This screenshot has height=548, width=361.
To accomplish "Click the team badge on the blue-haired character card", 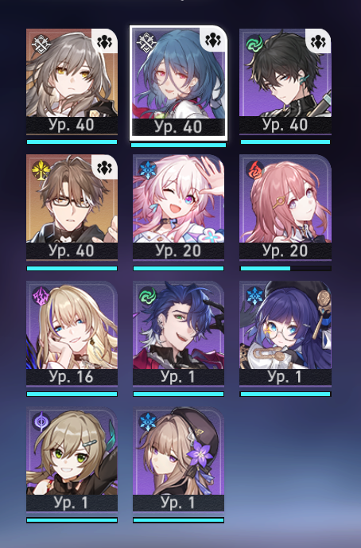I will point(213,40).
